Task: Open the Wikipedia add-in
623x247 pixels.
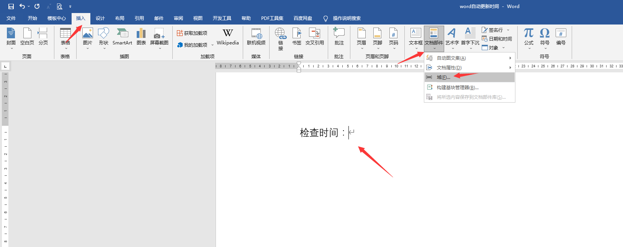Action: [227, 37]
